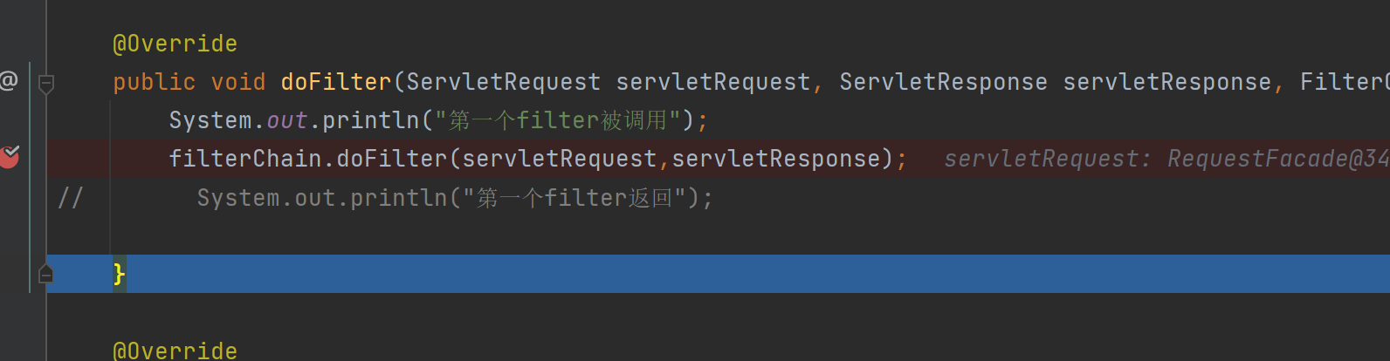This screenshot has width=1390, height=361.
Task: Click the commented-out println "第一个filter返回" line
Action: click(x=455, y=198)
